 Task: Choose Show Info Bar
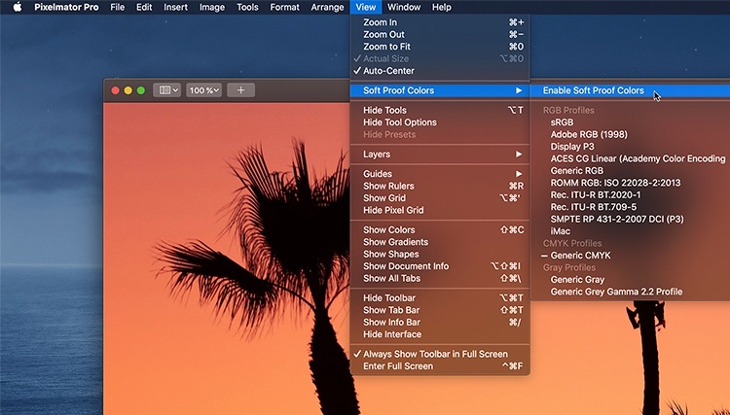coord(440,322)
